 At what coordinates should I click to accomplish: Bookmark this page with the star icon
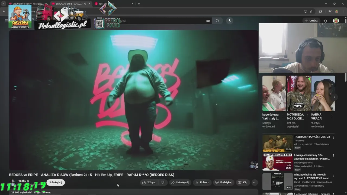311,11
